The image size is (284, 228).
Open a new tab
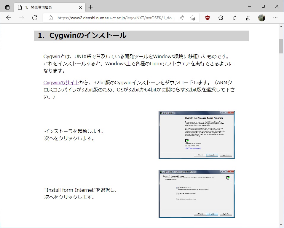(90, 7)
